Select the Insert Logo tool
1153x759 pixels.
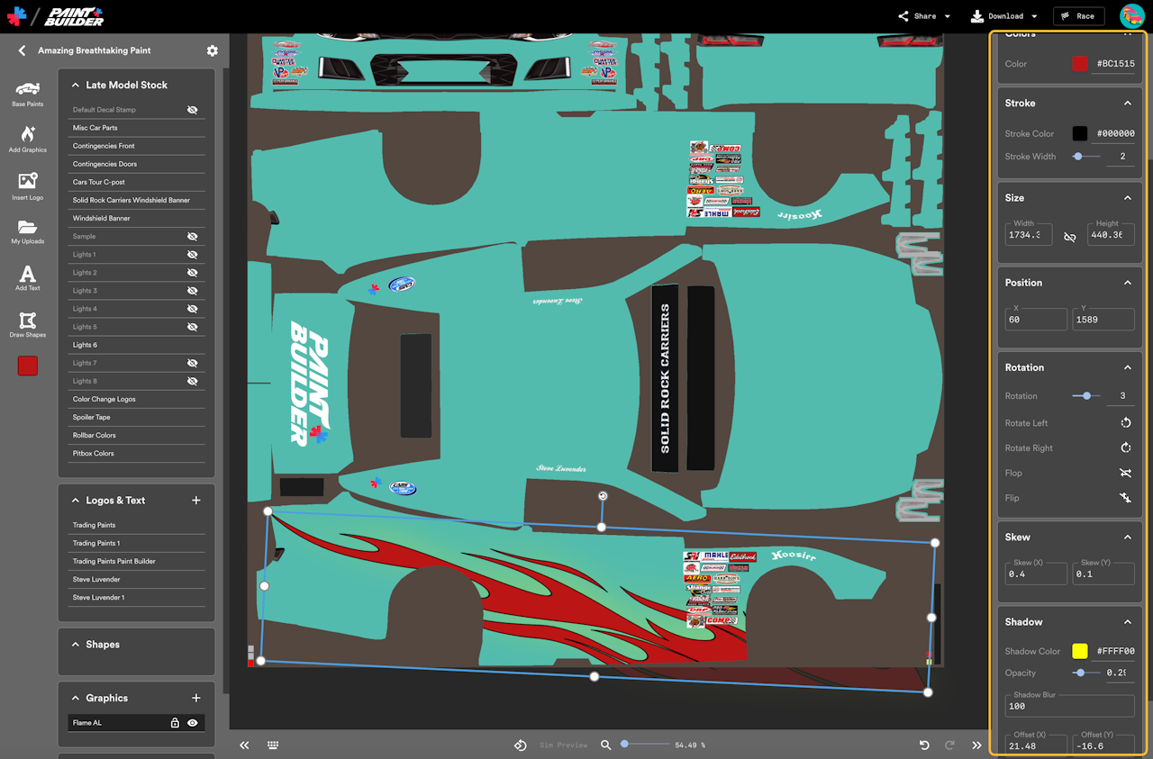[x=27, y=186]
